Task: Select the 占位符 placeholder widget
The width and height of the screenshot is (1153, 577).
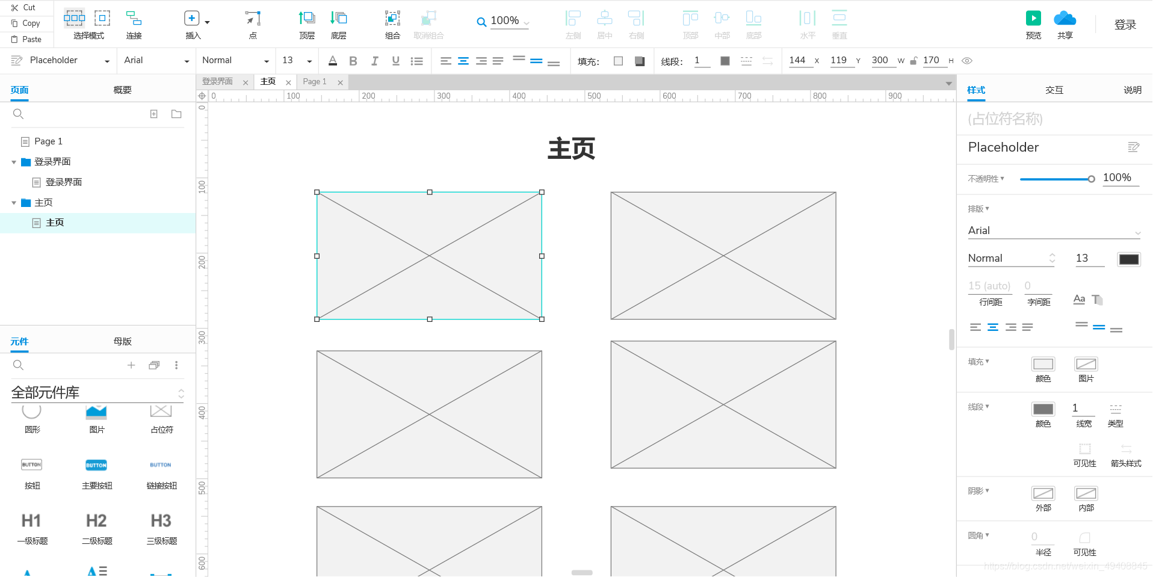Action: tap(161, 419)
